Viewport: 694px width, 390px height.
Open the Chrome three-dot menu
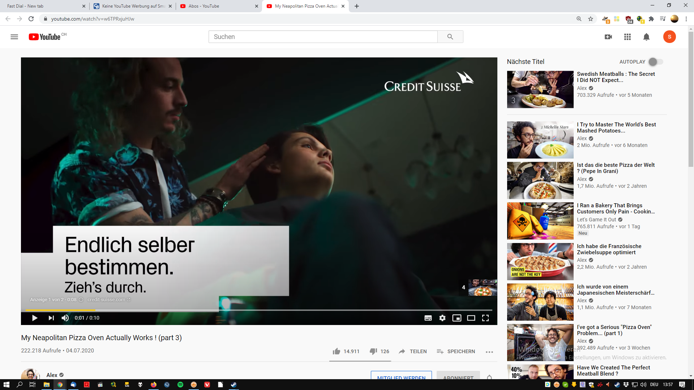coord(686,19)
